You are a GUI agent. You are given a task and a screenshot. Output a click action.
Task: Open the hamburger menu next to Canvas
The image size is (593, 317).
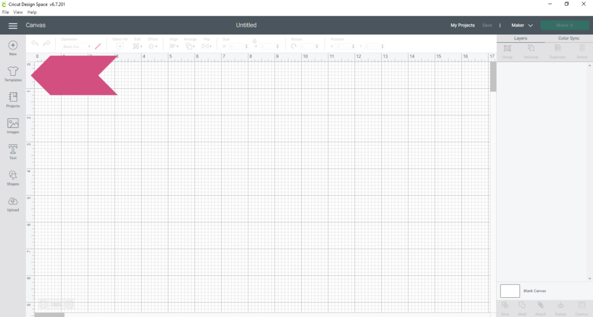13,25
